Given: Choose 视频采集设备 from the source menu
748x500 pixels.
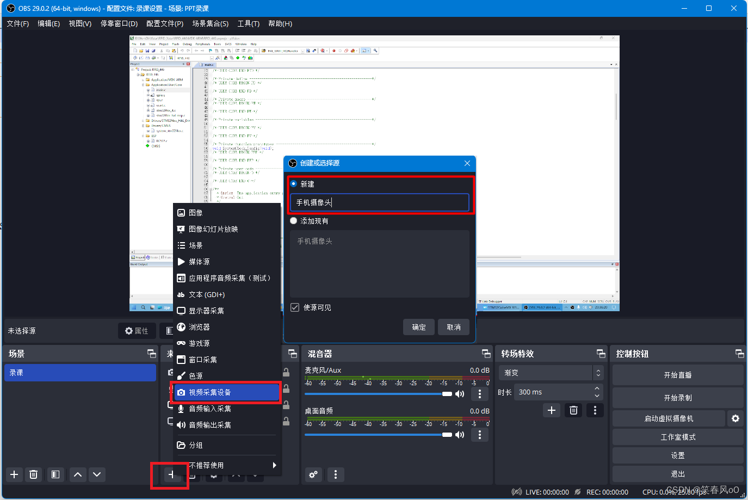Looking at the screenshot, I should click(x=227, y=392).
